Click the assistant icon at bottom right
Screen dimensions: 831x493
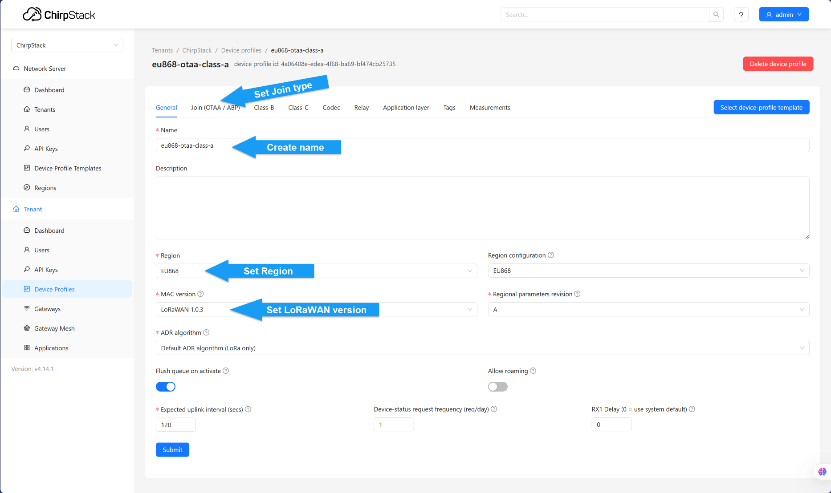[x=822, y=471]
